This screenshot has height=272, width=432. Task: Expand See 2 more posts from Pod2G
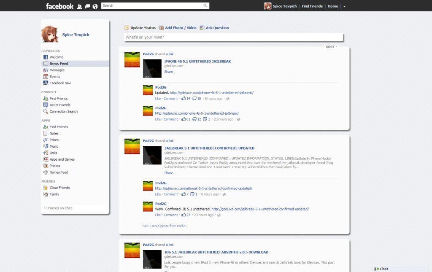[165, 226]
